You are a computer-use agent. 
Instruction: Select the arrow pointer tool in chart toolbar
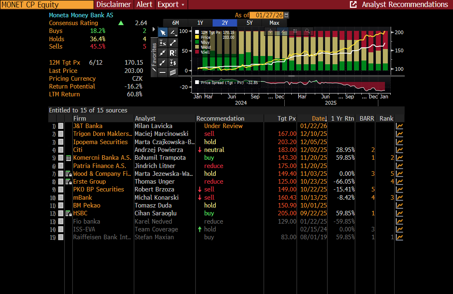point(163,33)
